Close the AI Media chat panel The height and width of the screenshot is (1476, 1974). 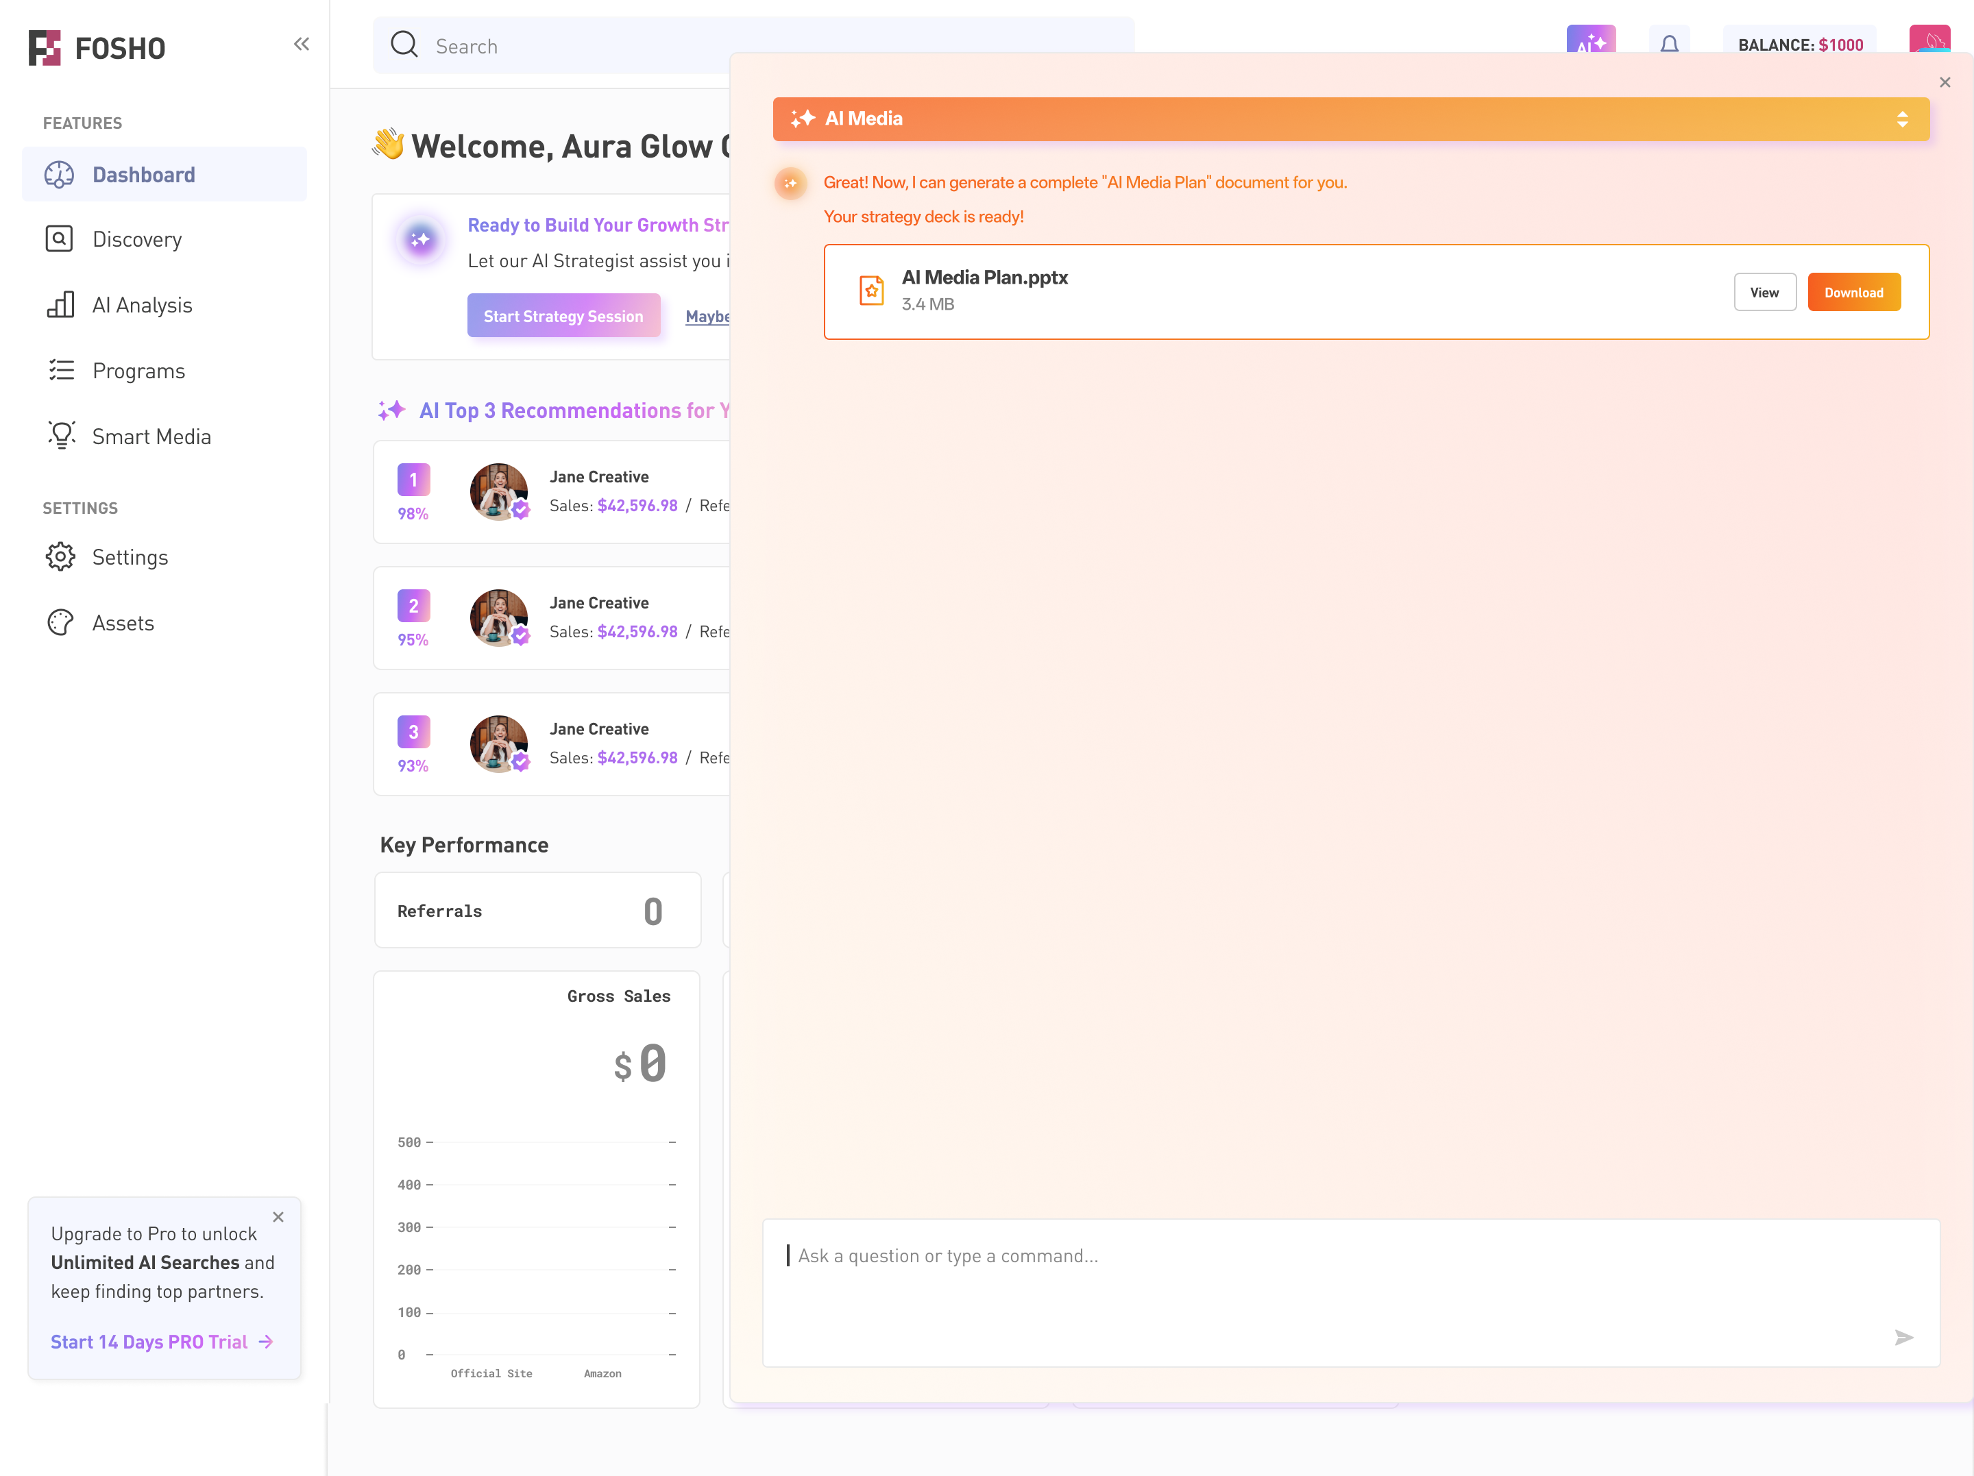point(1945,82)
